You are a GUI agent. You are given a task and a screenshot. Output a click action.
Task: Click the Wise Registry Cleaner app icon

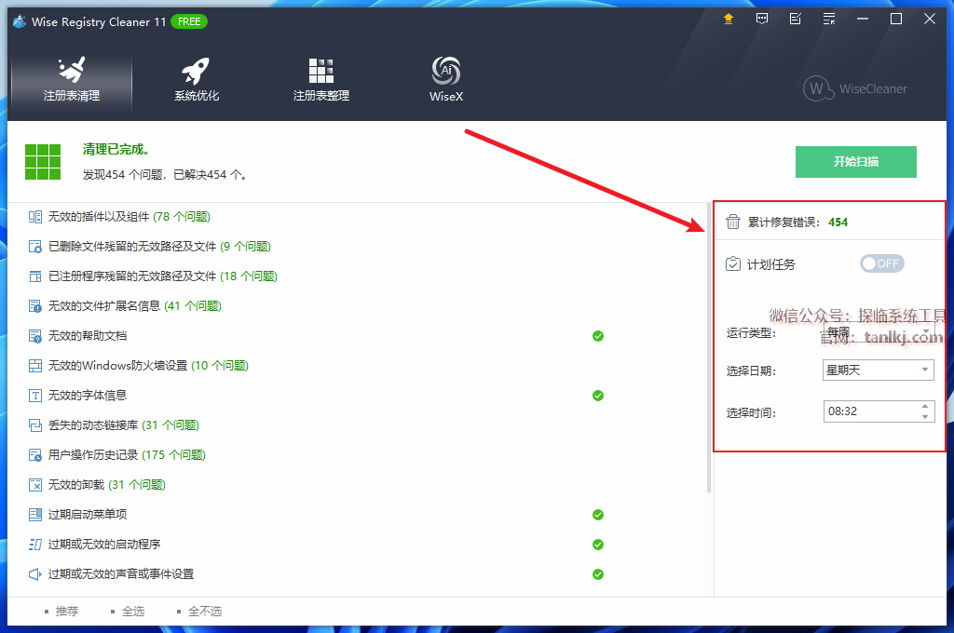point(20,22)
